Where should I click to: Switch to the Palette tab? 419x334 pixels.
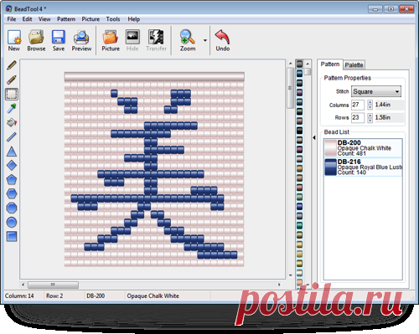coord(354,65)
